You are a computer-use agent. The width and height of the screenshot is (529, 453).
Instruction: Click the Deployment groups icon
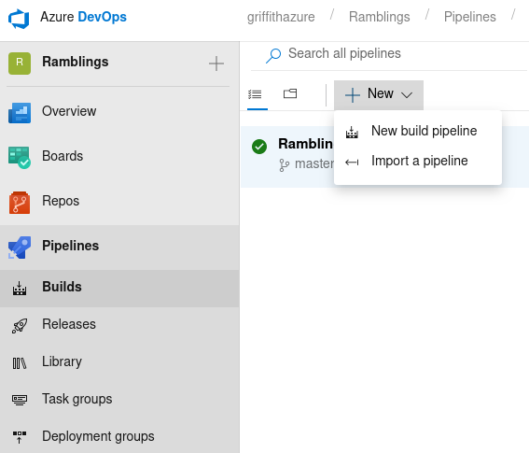pos(20,437)
